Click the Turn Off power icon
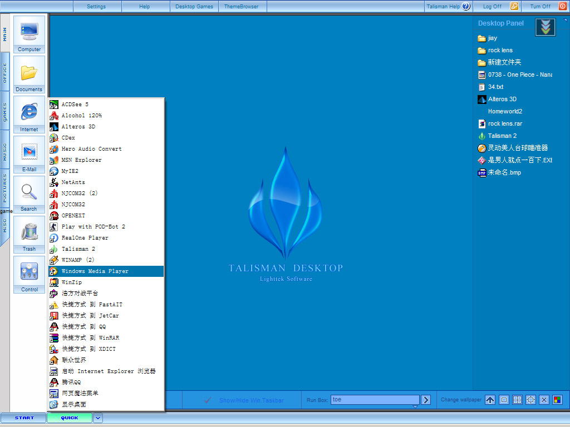Viewport: 570px width, 427px height. (x=562, y=6)
